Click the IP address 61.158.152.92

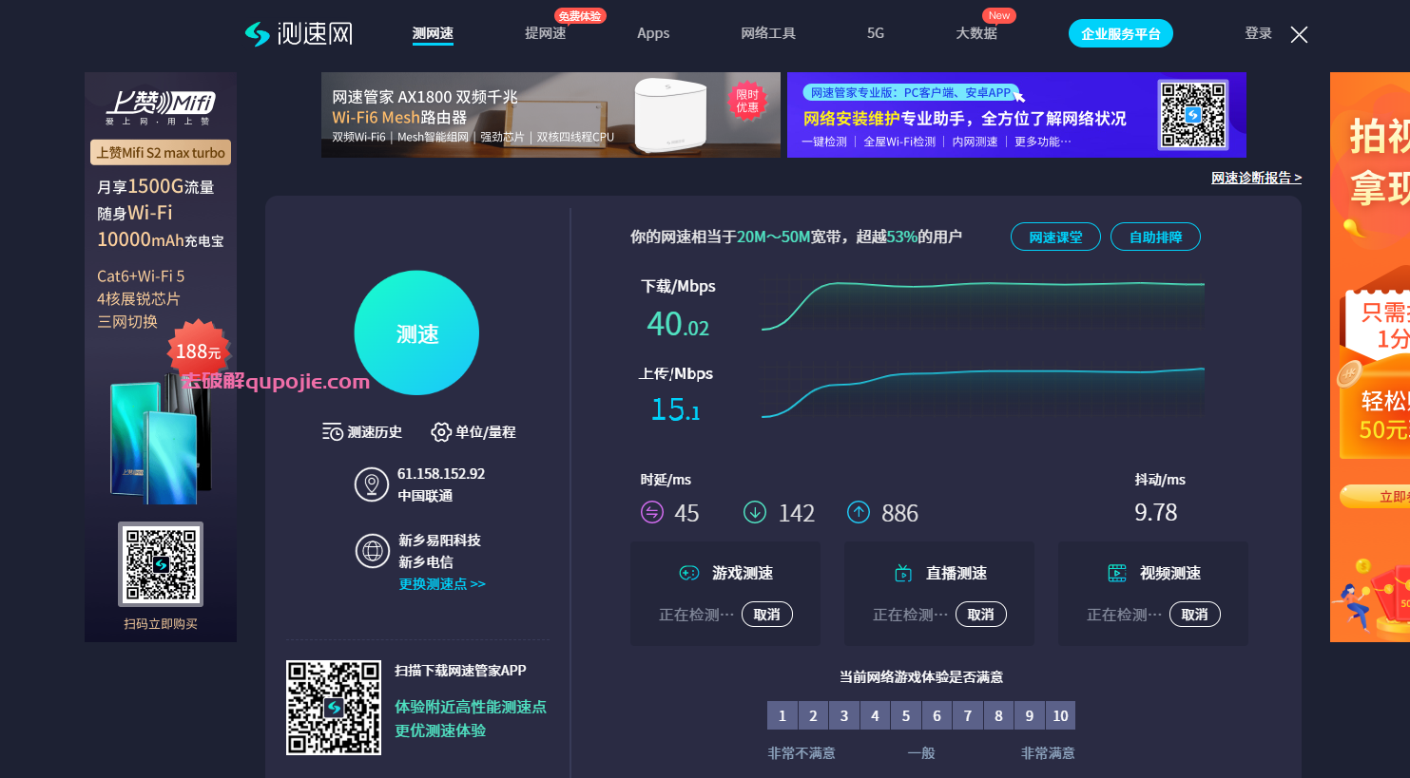pos(441,473)
